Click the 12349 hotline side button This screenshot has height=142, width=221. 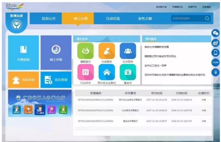pyautogui.click(x=216, y=63)
